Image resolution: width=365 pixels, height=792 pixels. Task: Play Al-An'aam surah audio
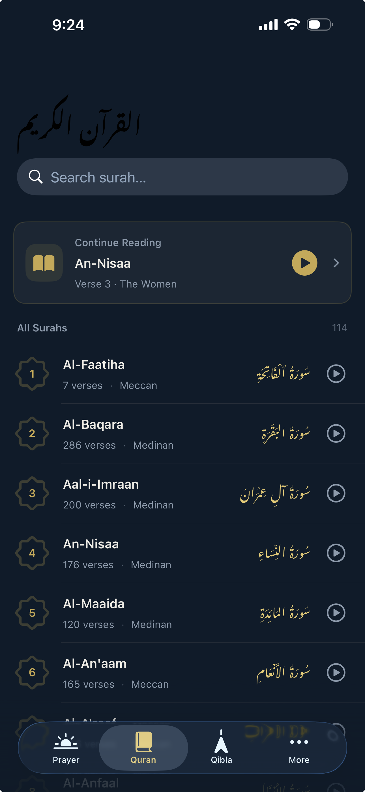pyautogui.click(x=336, y=672)
